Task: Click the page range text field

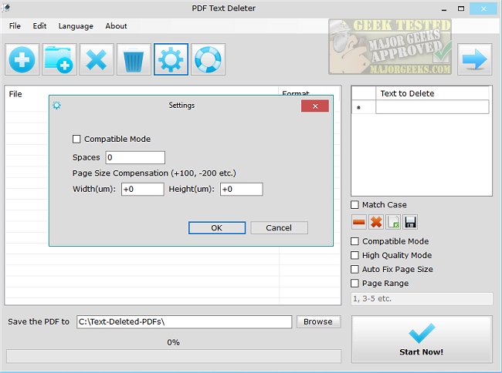Action: tap(422, 298)
